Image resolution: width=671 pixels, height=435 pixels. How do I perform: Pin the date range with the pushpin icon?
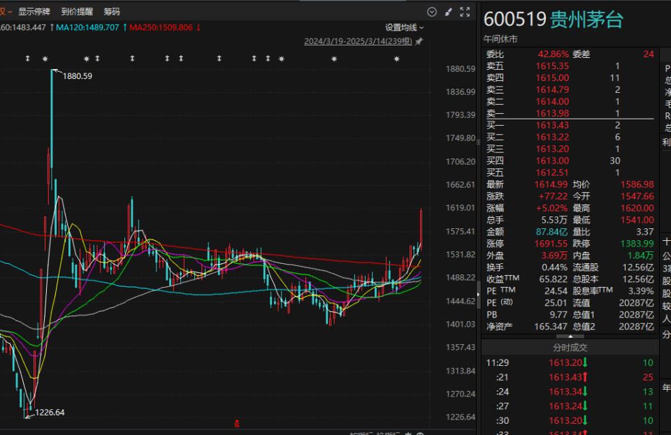tap(419, 41)
